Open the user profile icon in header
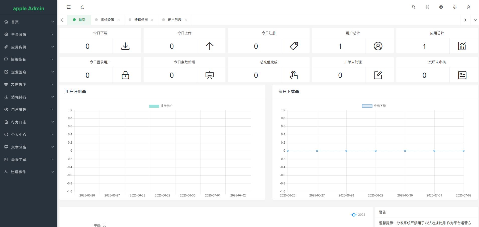Viewport: 479px width, 227px height. click(x=468, y=7)
